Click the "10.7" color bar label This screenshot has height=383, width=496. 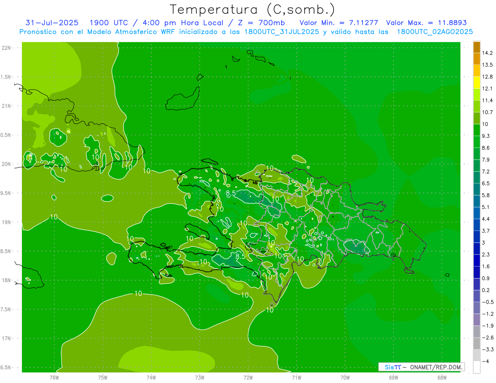[488, 112]
